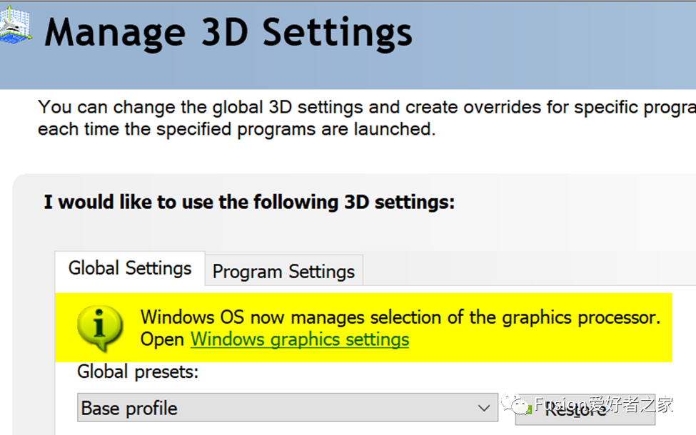696x435 pixels.
Task: Click the "I would like to use" heading
Action: [249, 202]
